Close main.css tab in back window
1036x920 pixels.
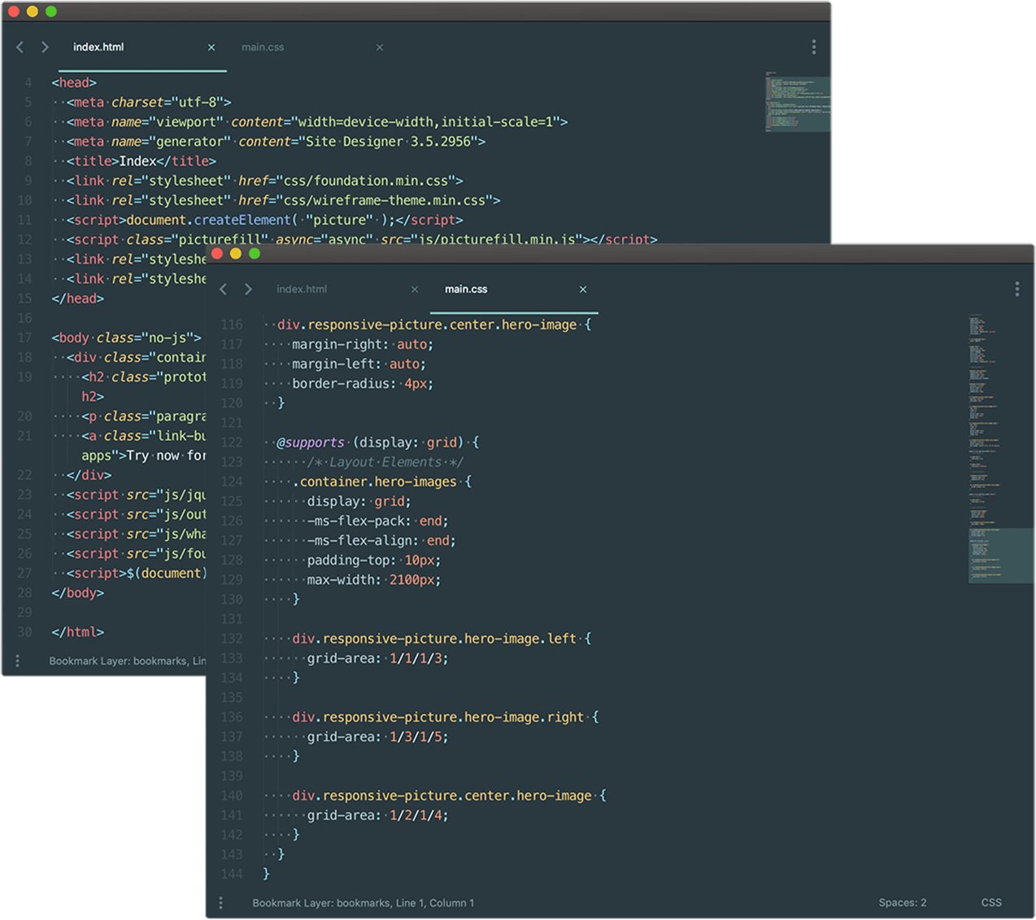coord(380,47)
